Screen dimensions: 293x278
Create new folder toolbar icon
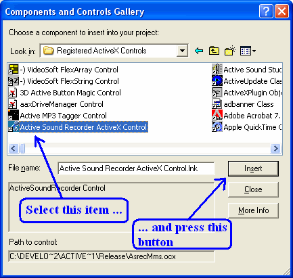click(x=230, y=51)
